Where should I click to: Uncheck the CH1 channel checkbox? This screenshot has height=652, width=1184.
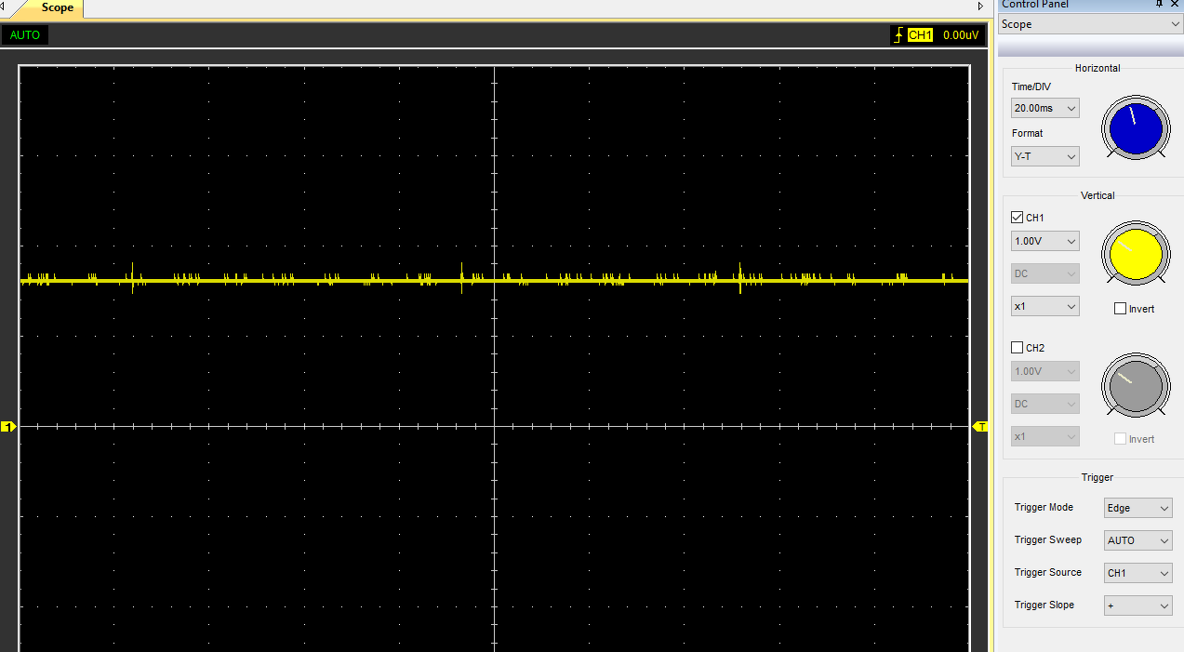1017,218
